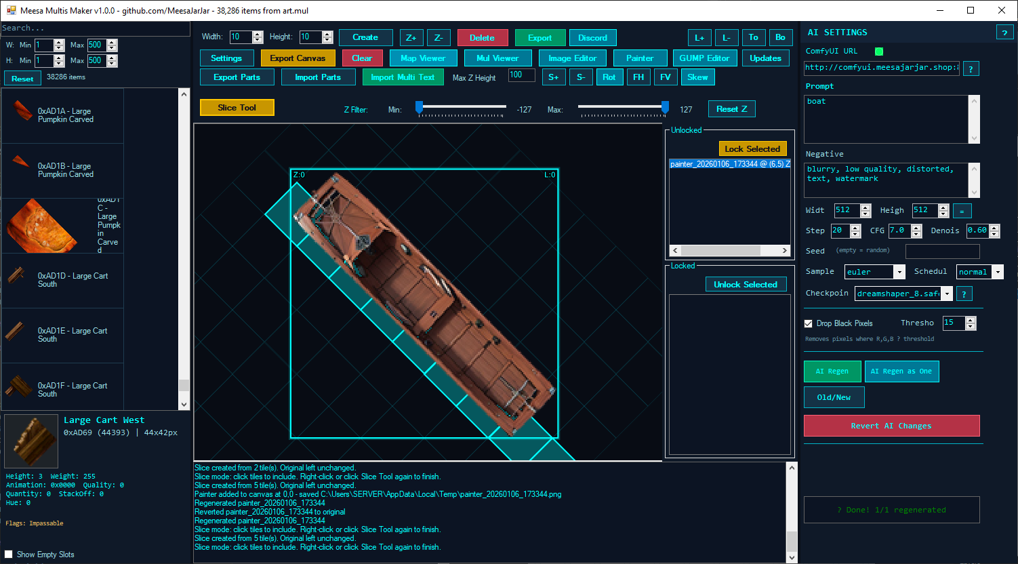This screenshot has height=564, width=1018.
Task: Lower layer with the Z- button
Action: (439, 38)
